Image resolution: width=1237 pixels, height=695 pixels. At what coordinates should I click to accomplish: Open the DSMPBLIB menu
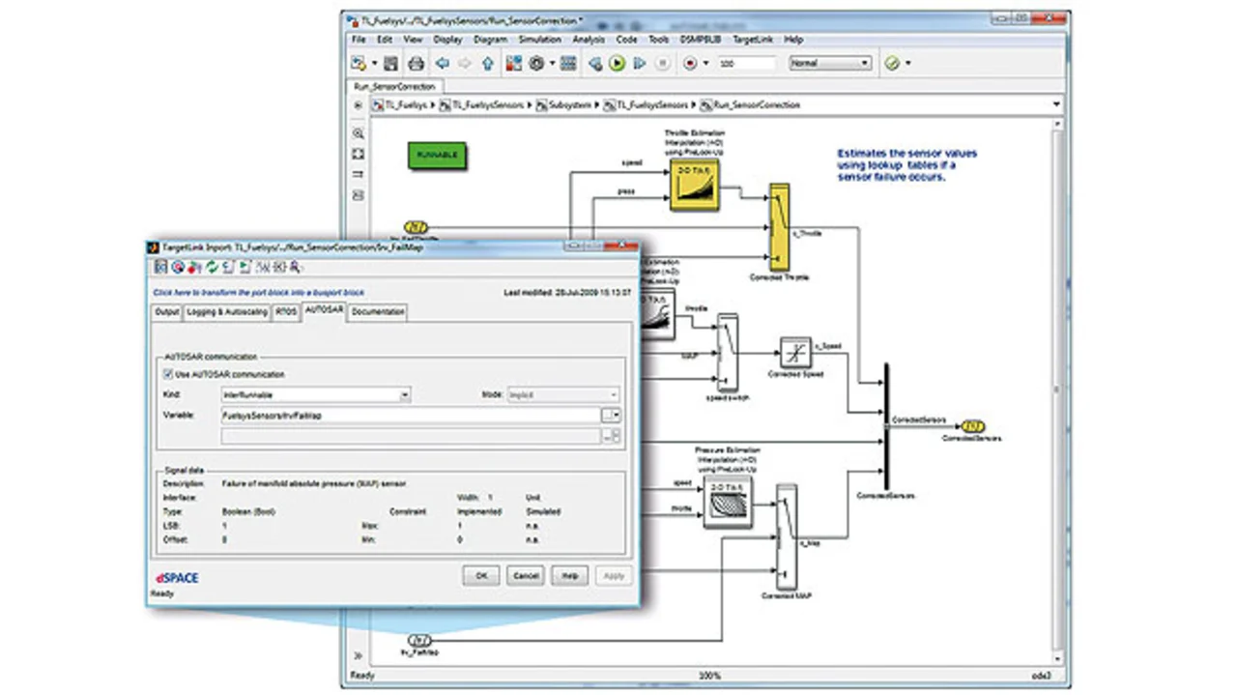[700, 40]
